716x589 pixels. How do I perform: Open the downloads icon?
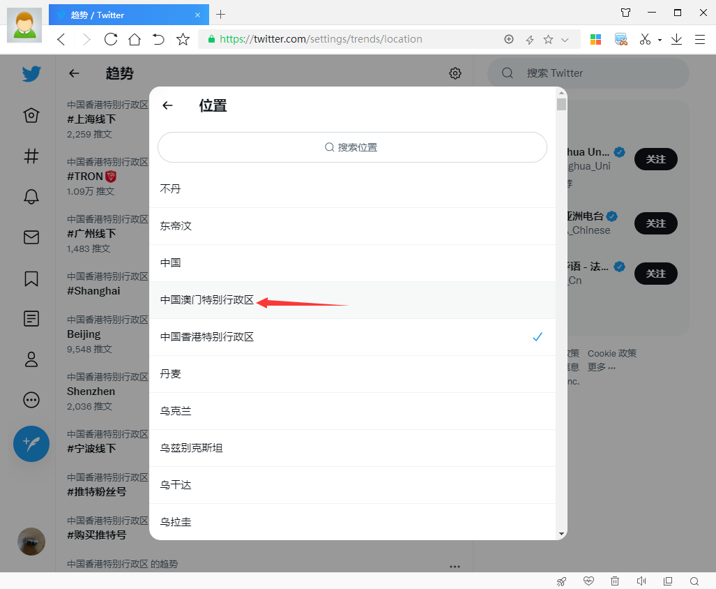676,39
